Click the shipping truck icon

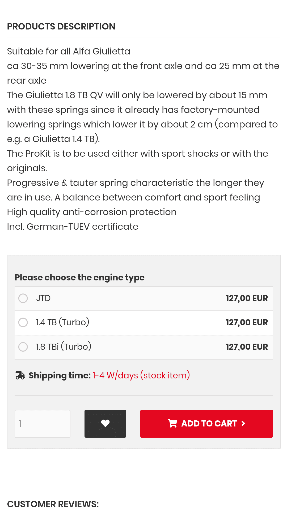click(20, 375)
